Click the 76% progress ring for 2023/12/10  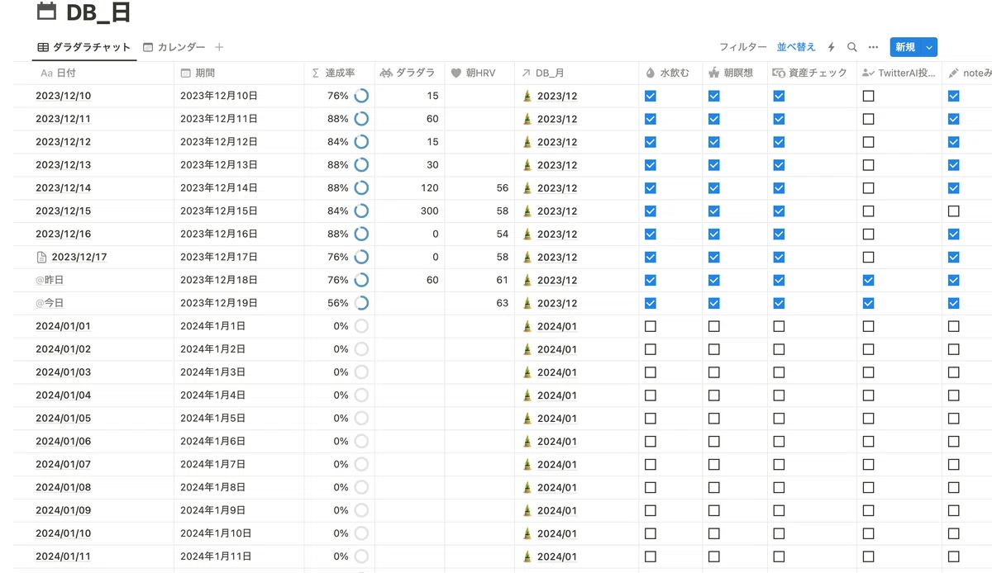(x=361, y=96)
